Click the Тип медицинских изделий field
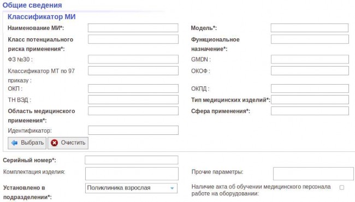 coord(310,100)
